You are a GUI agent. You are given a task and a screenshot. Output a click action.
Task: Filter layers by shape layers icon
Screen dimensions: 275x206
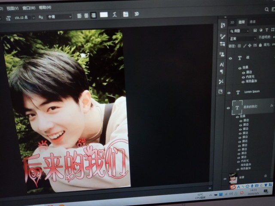[272, 30]
